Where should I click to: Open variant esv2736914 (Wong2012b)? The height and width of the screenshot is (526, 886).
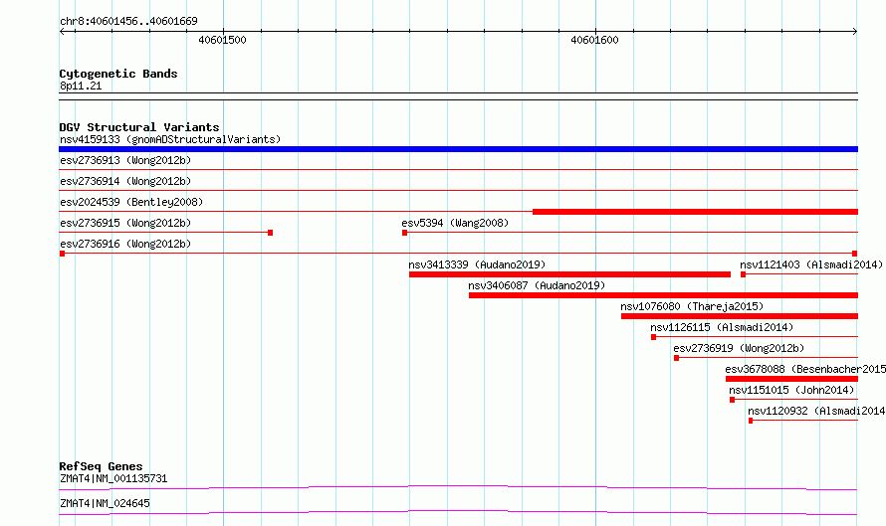(x=125, y=181)
